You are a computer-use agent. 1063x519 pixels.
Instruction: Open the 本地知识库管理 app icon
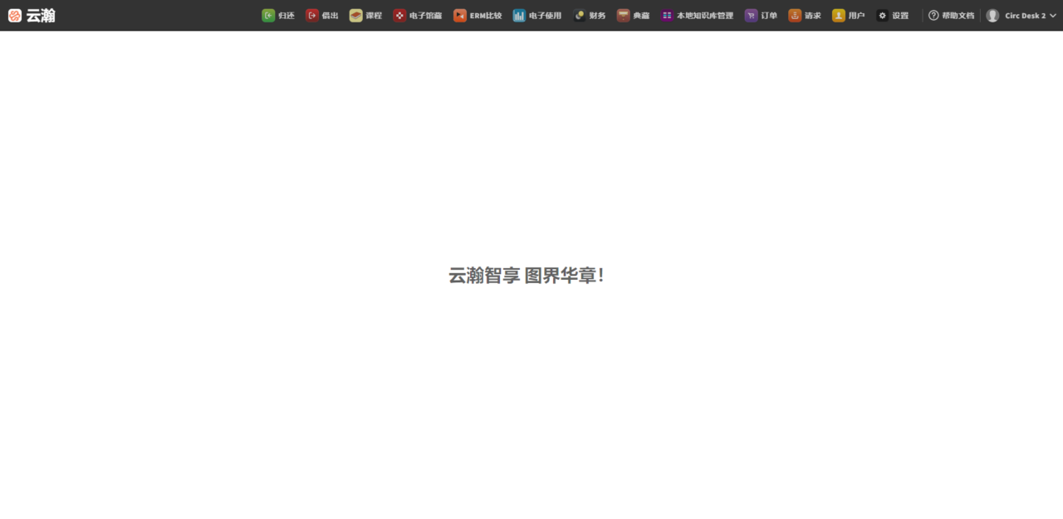(667, 15)
